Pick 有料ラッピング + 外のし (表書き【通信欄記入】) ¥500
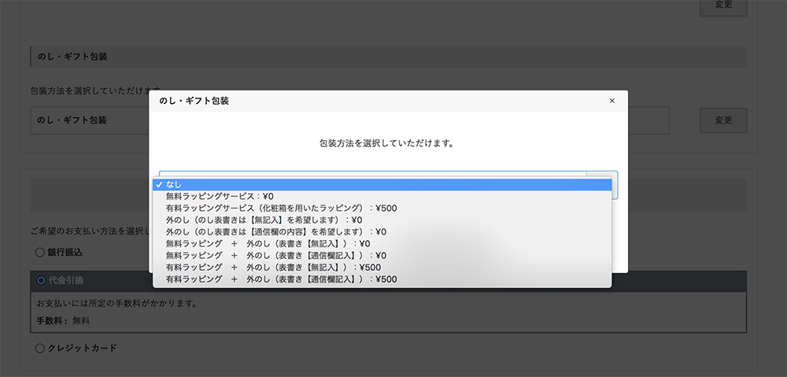This screenshot has height=377, width=787. (x=281, y=279)
